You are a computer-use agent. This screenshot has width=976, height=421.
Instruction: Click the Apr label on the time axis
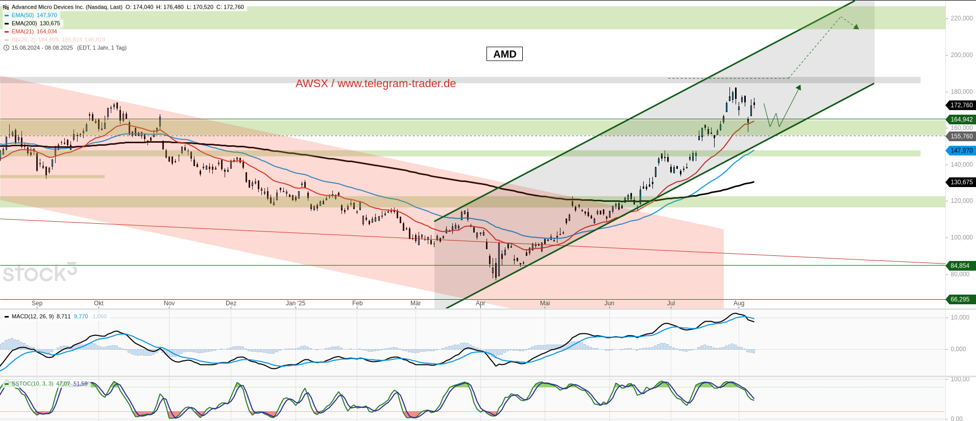coord(480,303)
